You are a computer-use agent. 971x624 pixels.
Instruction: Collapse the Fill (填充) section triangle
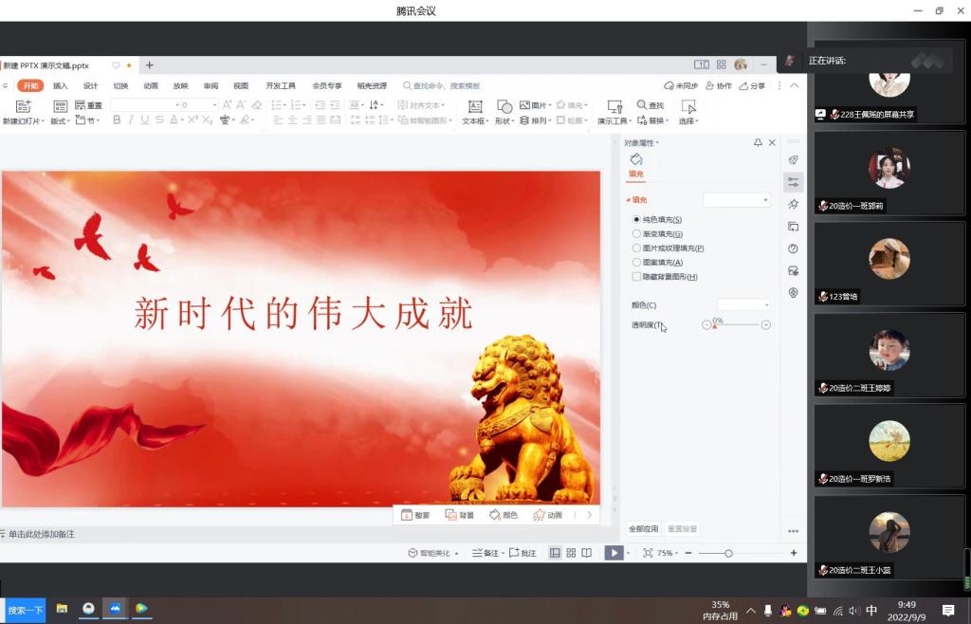tap(627, 200)
